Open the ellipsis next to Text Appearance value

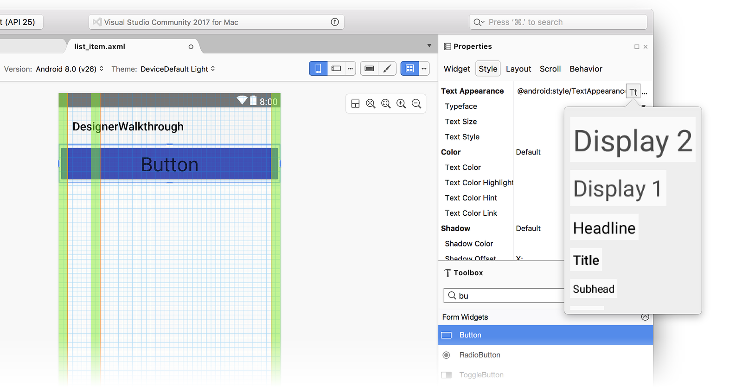[x=644, y=92]
